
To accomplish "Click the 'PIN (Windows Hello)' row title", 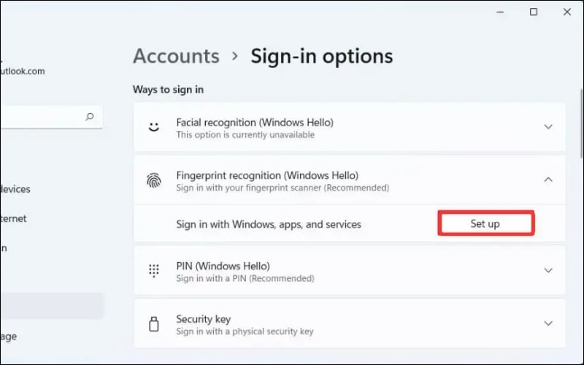I will tap(223, 266).
